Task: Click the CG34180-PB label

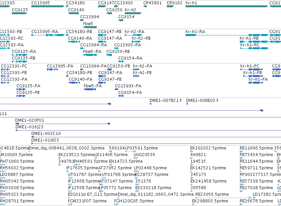Action: click(79, 73)
